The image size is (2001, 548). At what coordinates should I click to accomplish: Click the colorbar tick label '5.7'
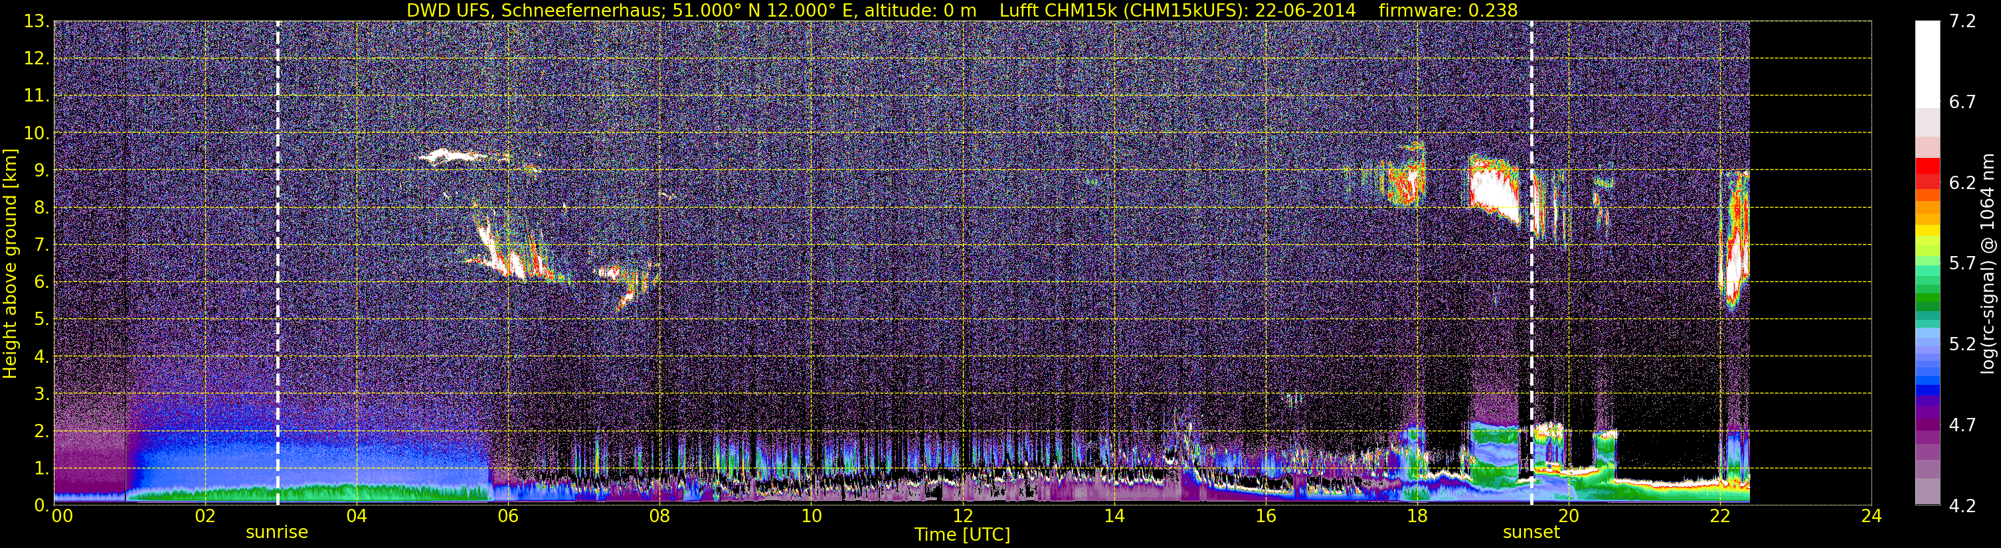coord(1962,263)
